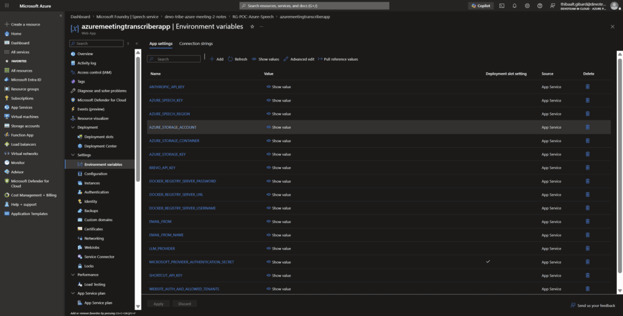Show value for DOCKER_REGISTRY_SERVER_PASSWORD

tap(279, 181)
